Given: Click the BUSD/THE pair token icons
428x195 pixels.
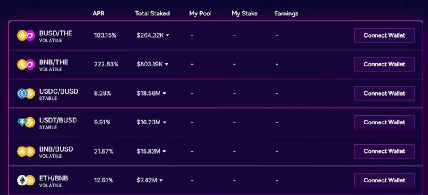Looking at the screenshot, I should (26, 35).
